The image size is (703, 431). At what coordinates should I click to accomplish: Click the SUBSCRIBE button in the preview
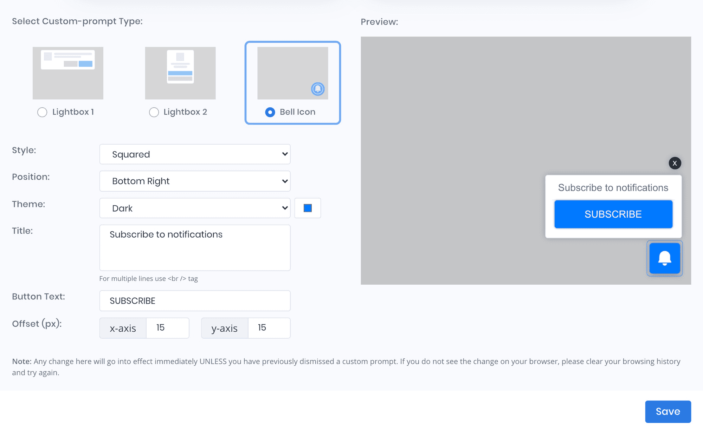coord(613,214)
